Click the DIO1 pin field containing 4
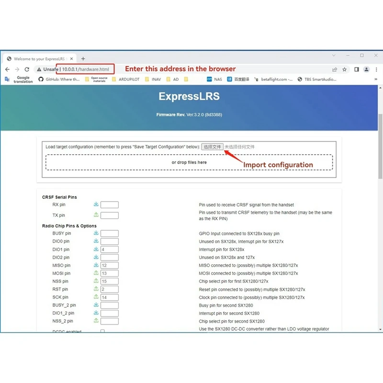 [x=110, y=249]
